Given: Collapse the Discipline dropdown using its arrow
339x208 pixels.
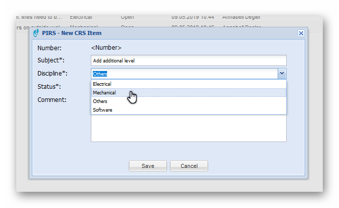Looking at the screenshot, I should 282,74.
